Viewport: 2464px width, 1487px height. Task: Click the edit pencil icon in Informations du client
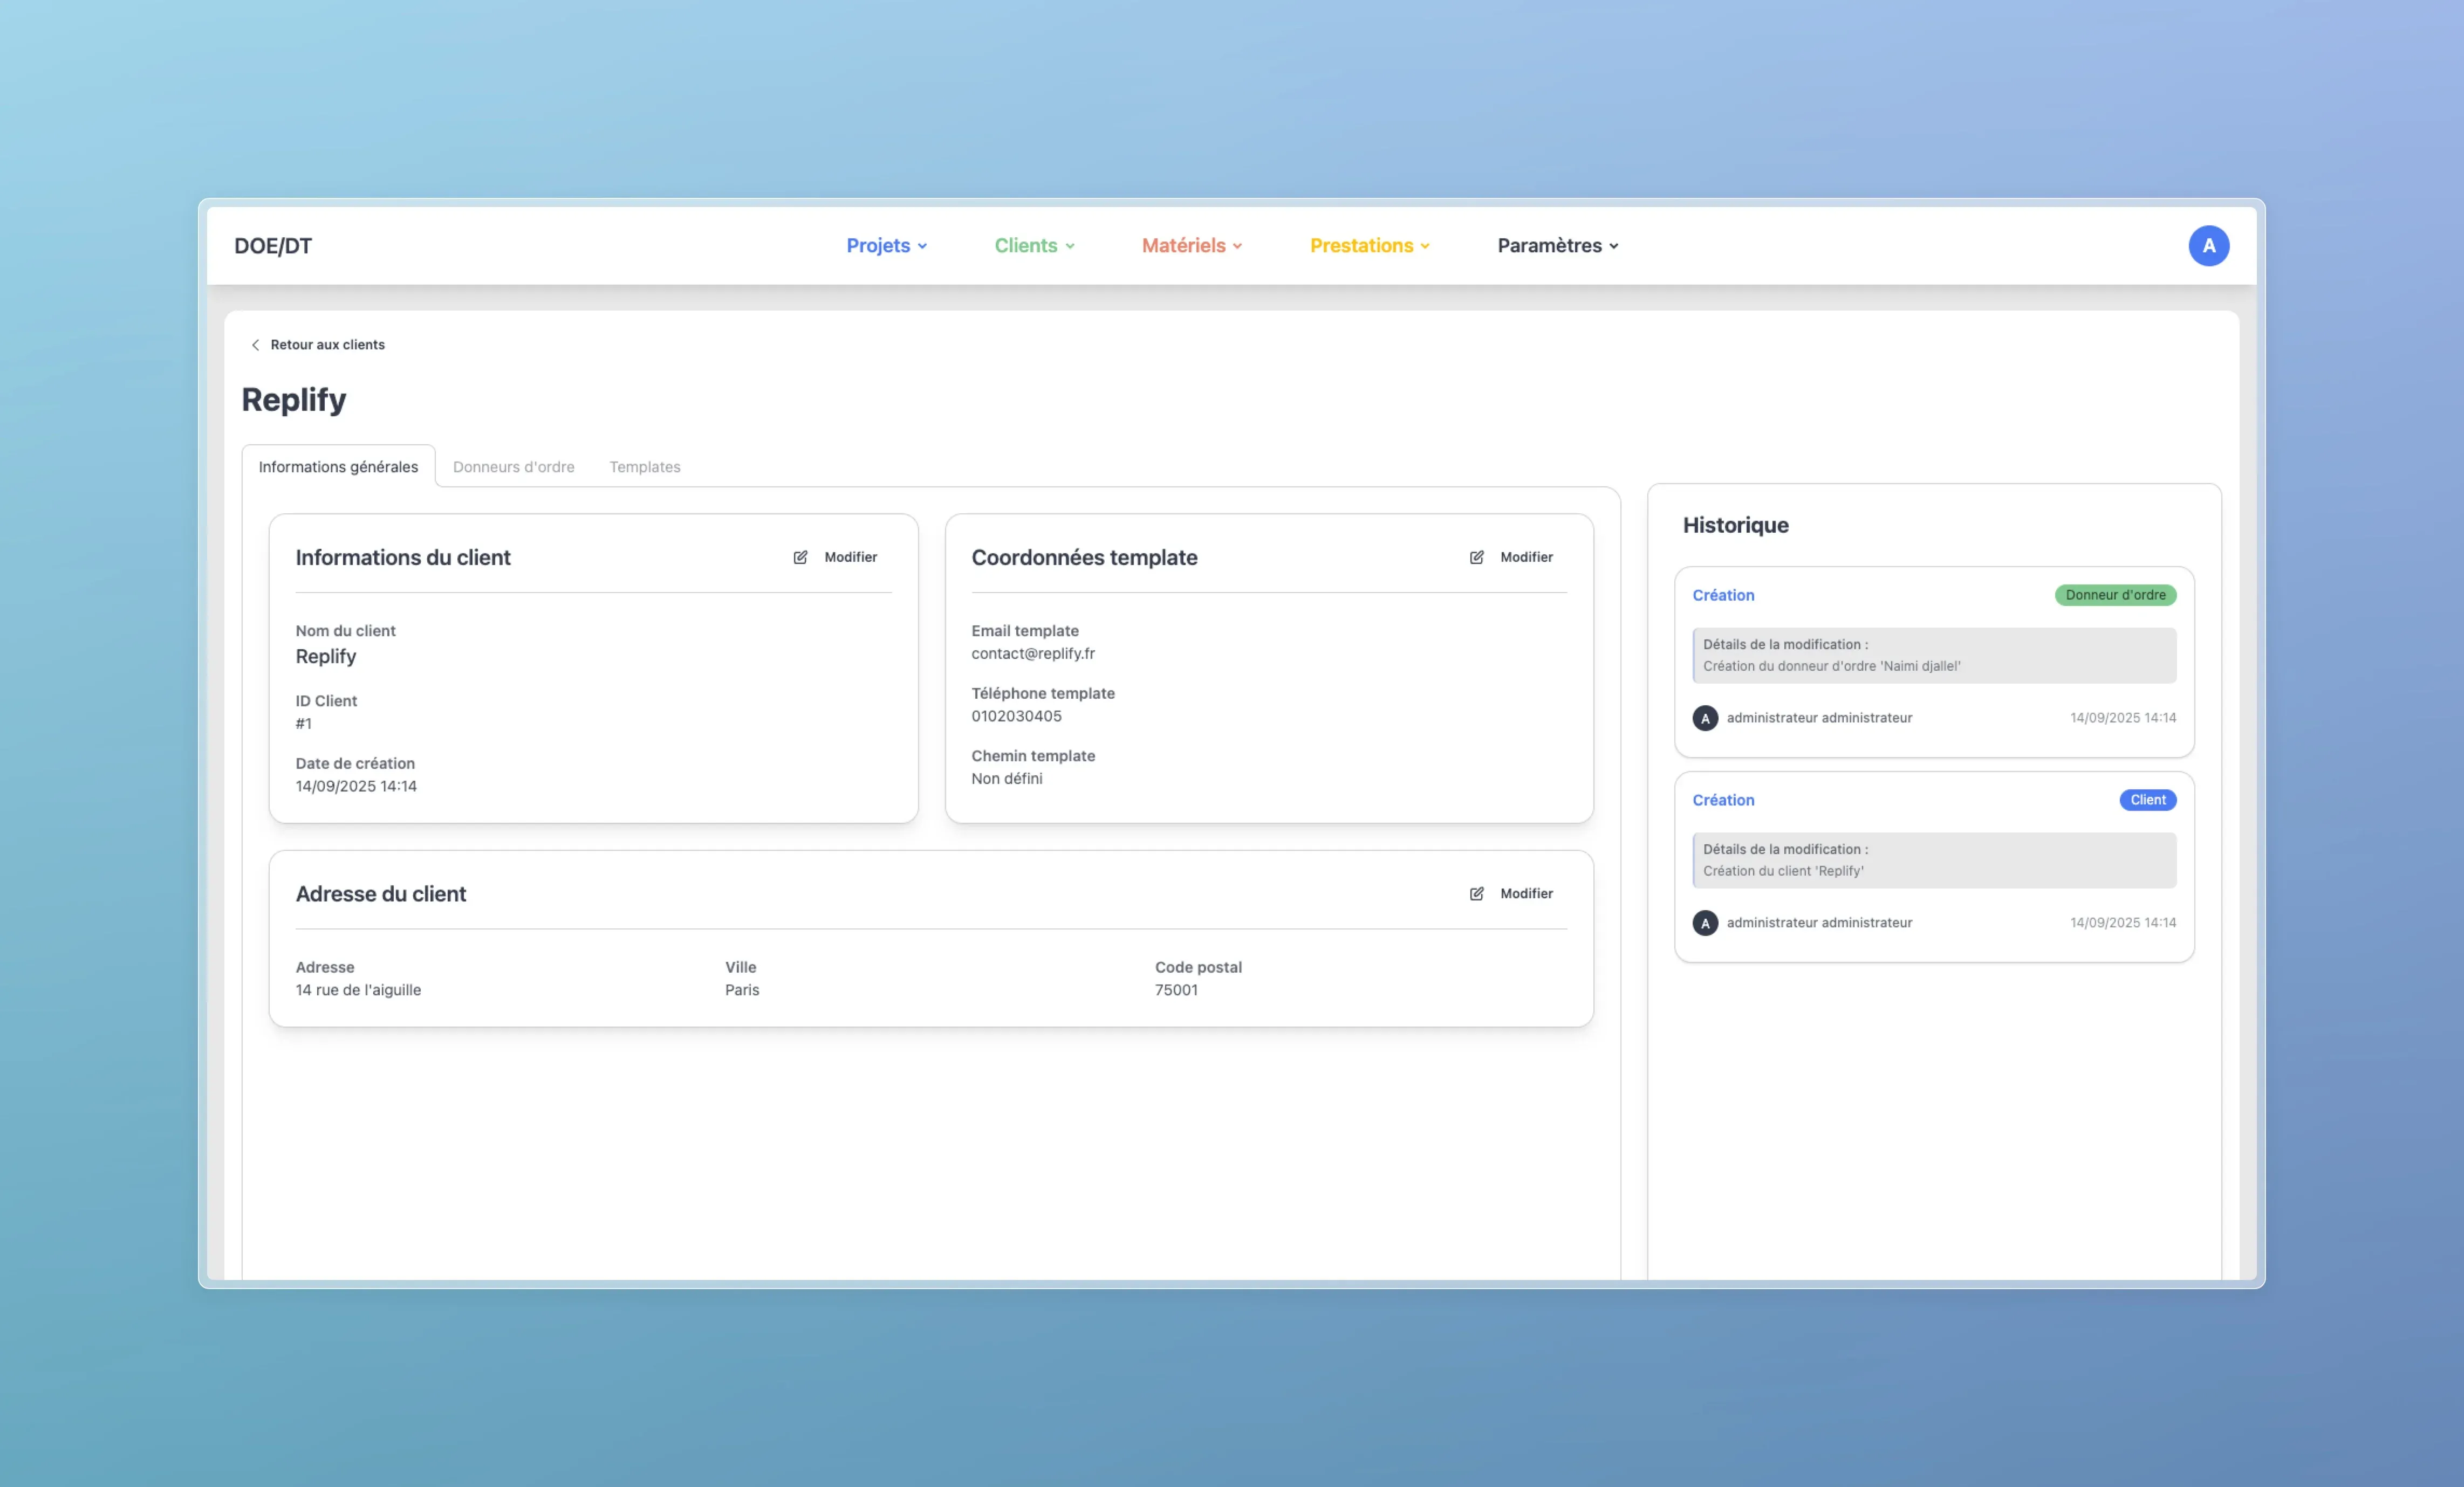pos(800,557)
